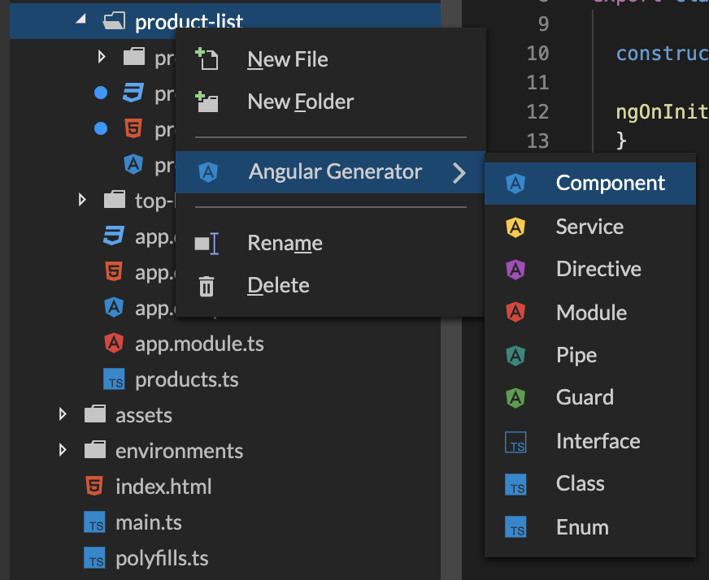Choose New Folder menu entry
Viewport: 709px width, 580px height.
(330, 102)
